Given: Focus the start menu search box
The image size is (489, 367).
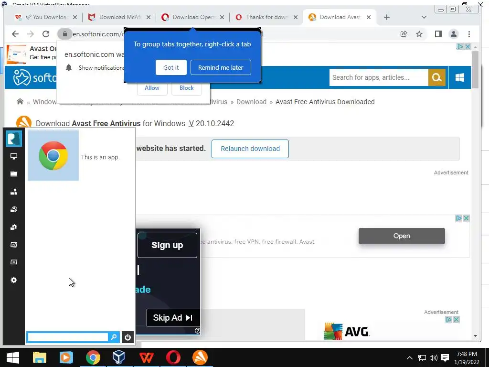Looking at the screenshot, I should click(x=68, y=337).
